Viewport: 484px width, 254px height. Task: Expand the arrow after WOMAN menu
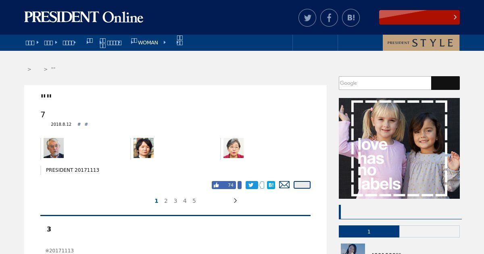click(x=165, y=42)
